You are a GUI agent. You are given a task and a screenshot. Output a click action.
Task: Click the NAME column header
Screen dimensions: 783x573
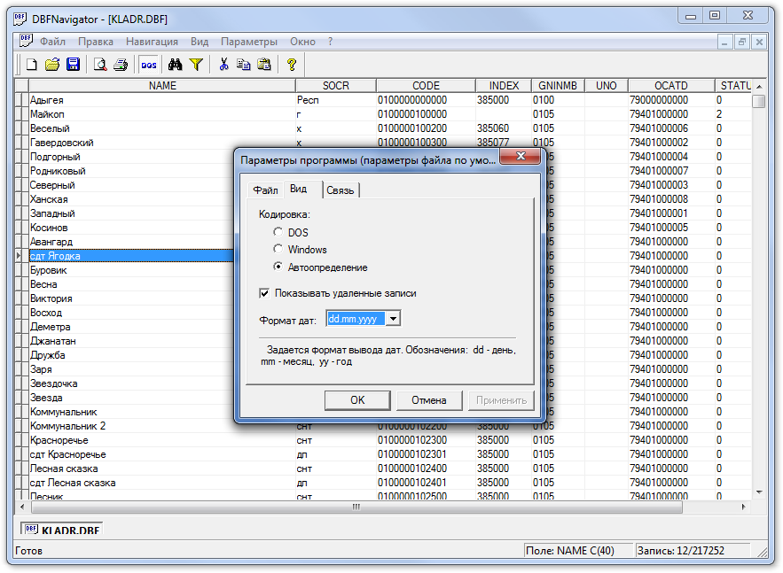click(162, 86)
